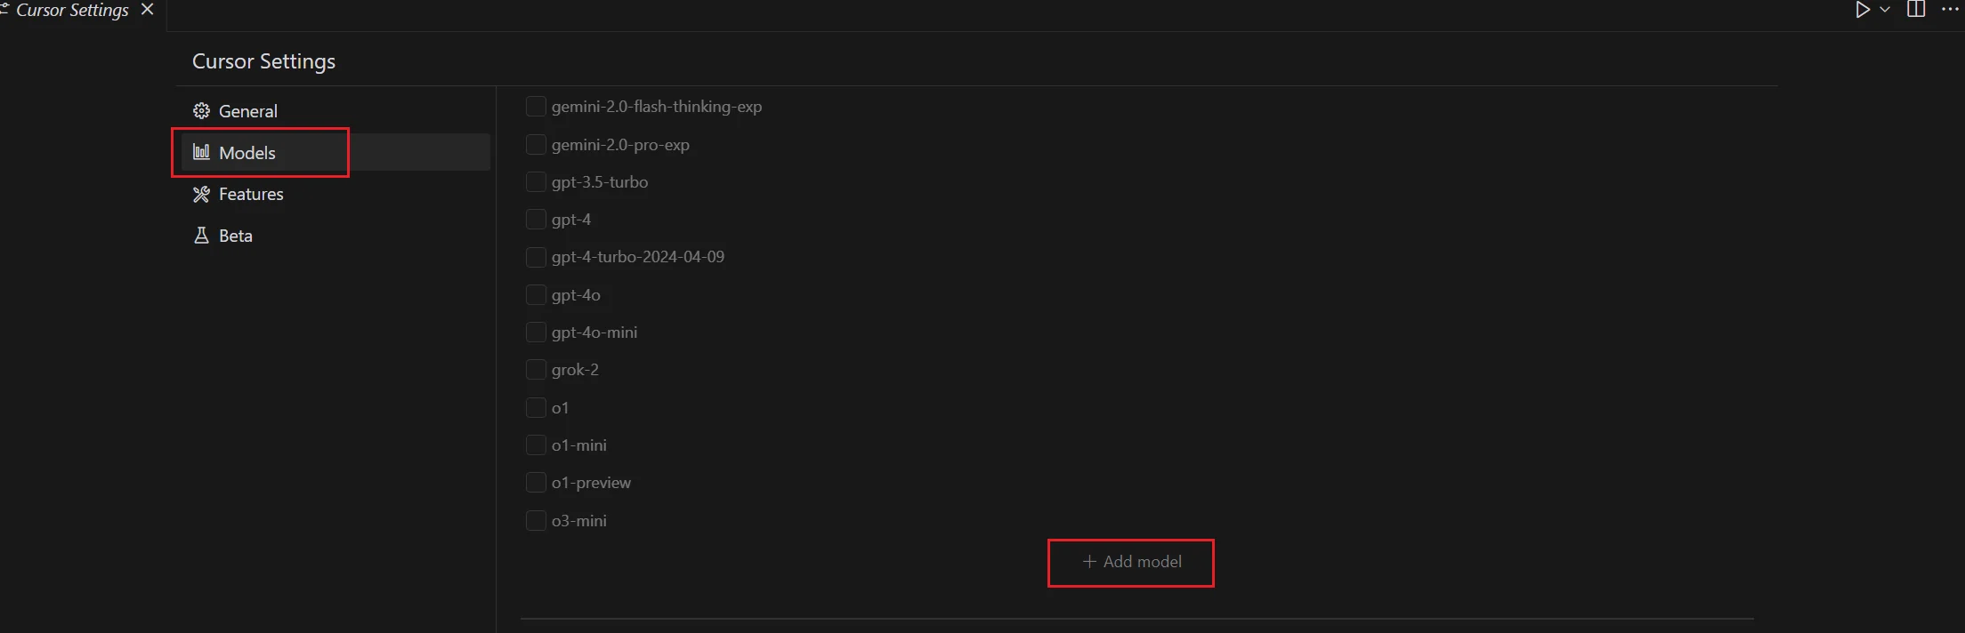Click the Models bar-chart icon
Viewport: 1965px width, 633px height.
201,152
